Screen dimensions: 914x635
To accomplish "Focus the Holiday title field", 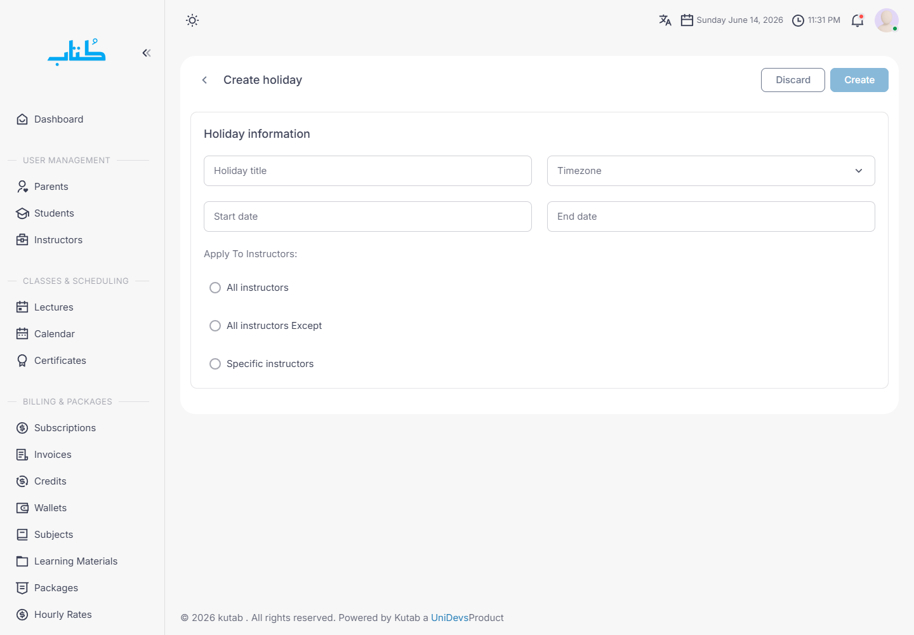I will pos(368,171).
